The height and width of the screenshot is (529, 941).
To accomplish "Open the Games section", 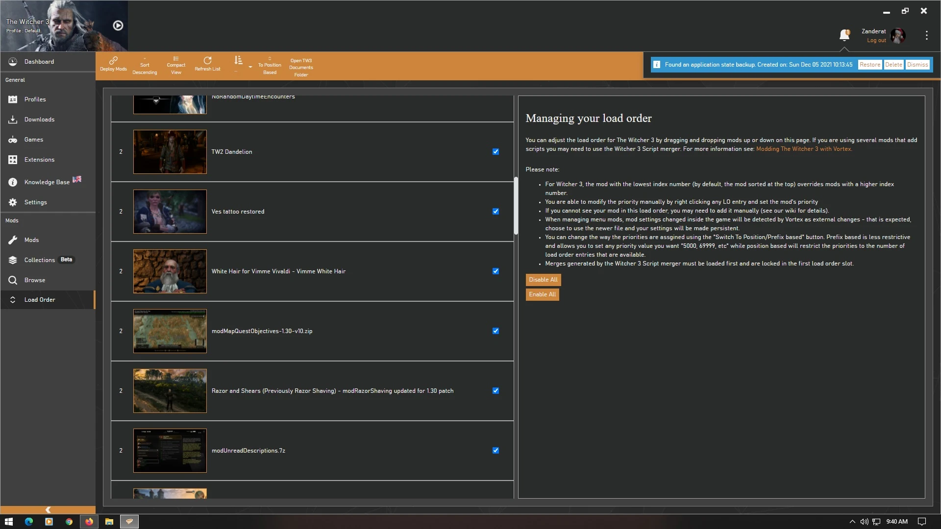I will tap(48, 140).
